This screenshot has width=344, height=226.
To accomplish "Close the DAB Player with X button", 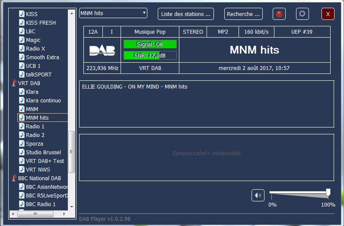I will (328, 14).
